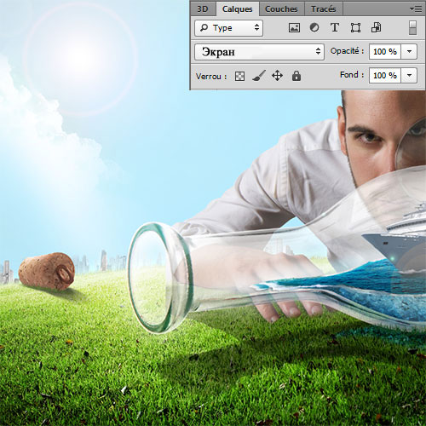Expand the Fond slider arrow
The image size is (426, 426).
tap(409, 75)
